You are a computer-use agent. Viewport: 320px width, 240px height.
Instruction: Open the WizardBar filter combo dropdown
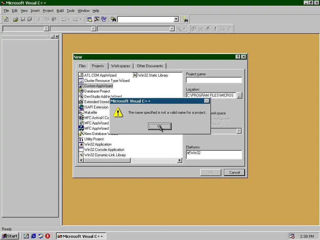point(93,29)
